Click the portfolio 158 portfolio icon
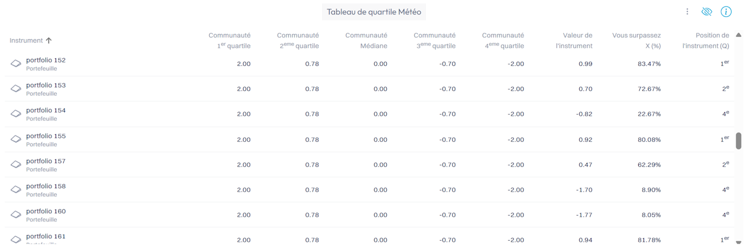The height and width of the screenshot is (250, 748). [x=16, y=190]
